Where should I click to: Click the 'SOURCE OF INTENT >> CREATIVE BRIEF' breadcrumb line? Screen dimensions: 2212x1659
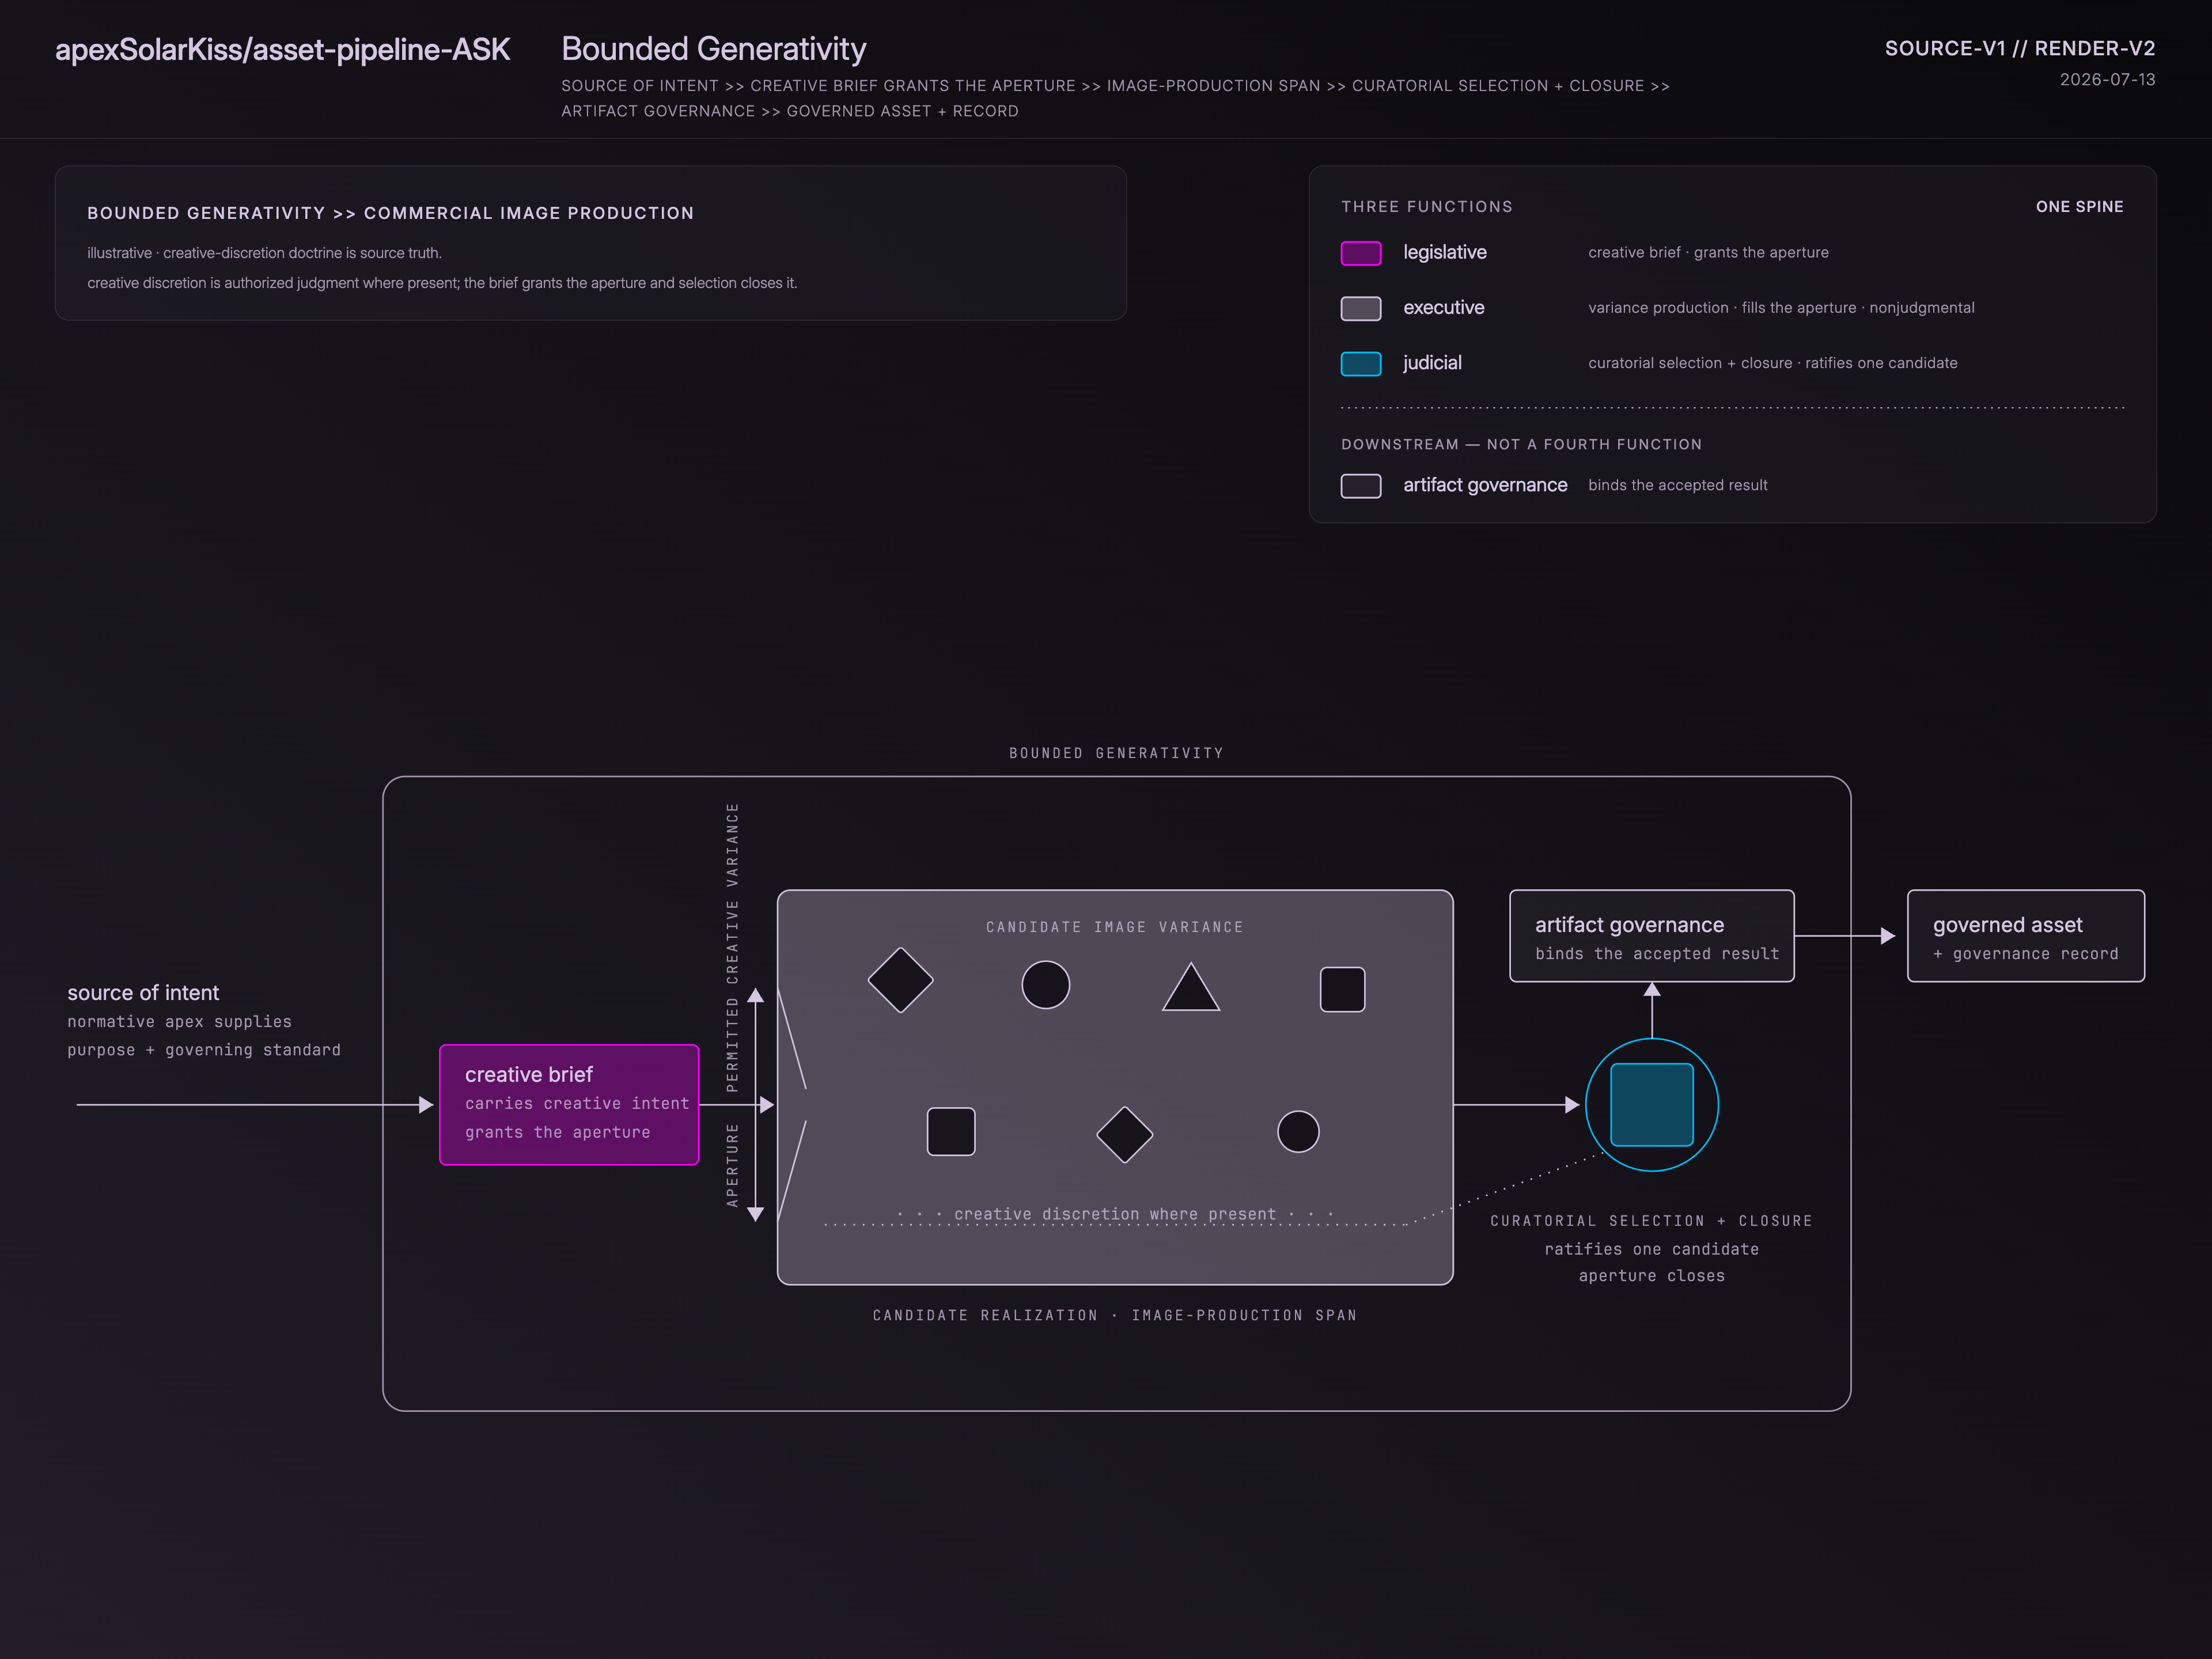pos(1115,86)
